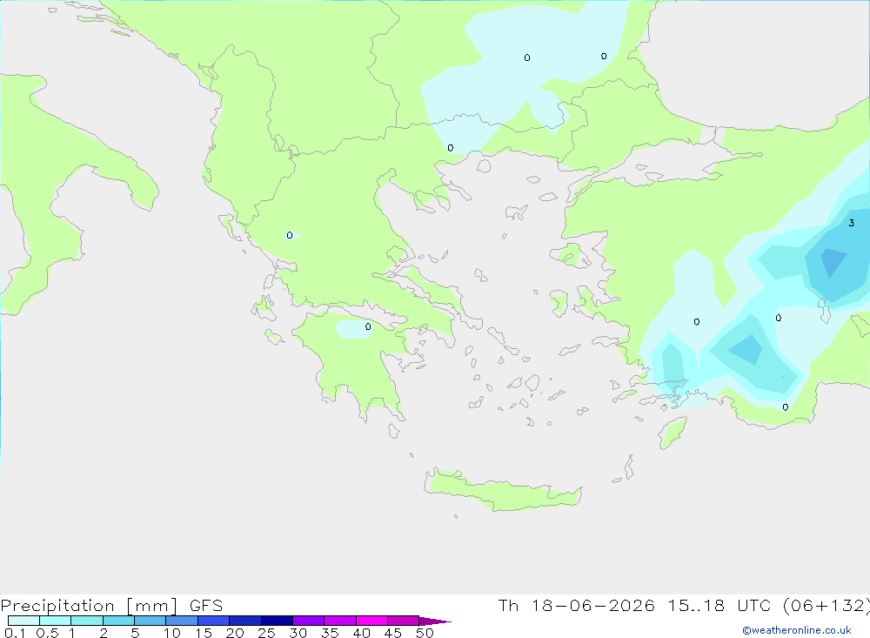870x638 pixels.
Task: Click the 1–2 mm legend color swatch
Action: click(87, 621)
